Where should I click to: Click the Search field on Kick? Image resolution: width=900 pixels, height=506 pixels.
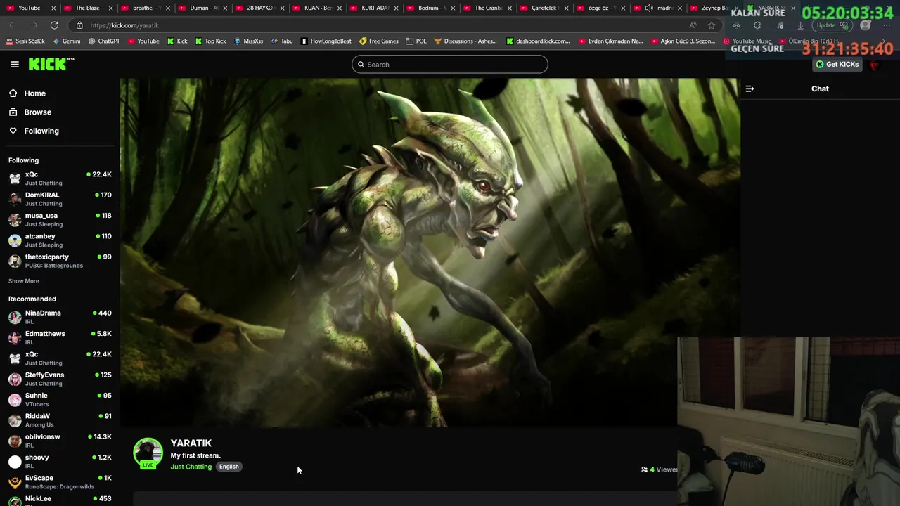pos(449,64)
